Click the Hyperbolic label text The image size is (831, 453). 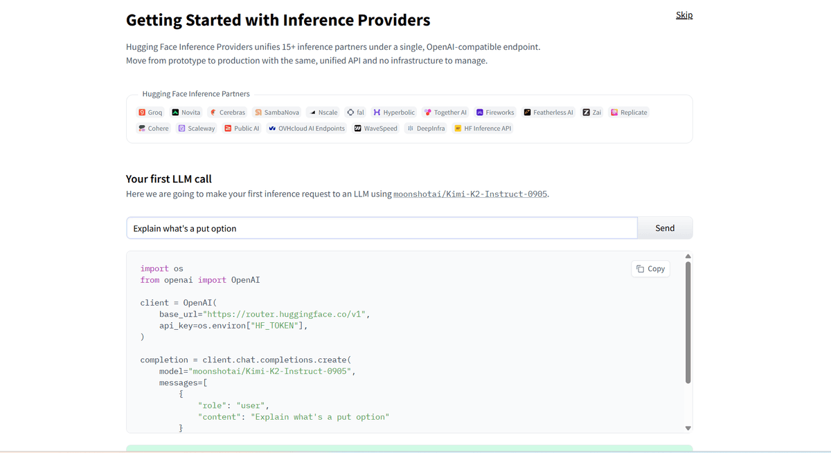(399, 112)
